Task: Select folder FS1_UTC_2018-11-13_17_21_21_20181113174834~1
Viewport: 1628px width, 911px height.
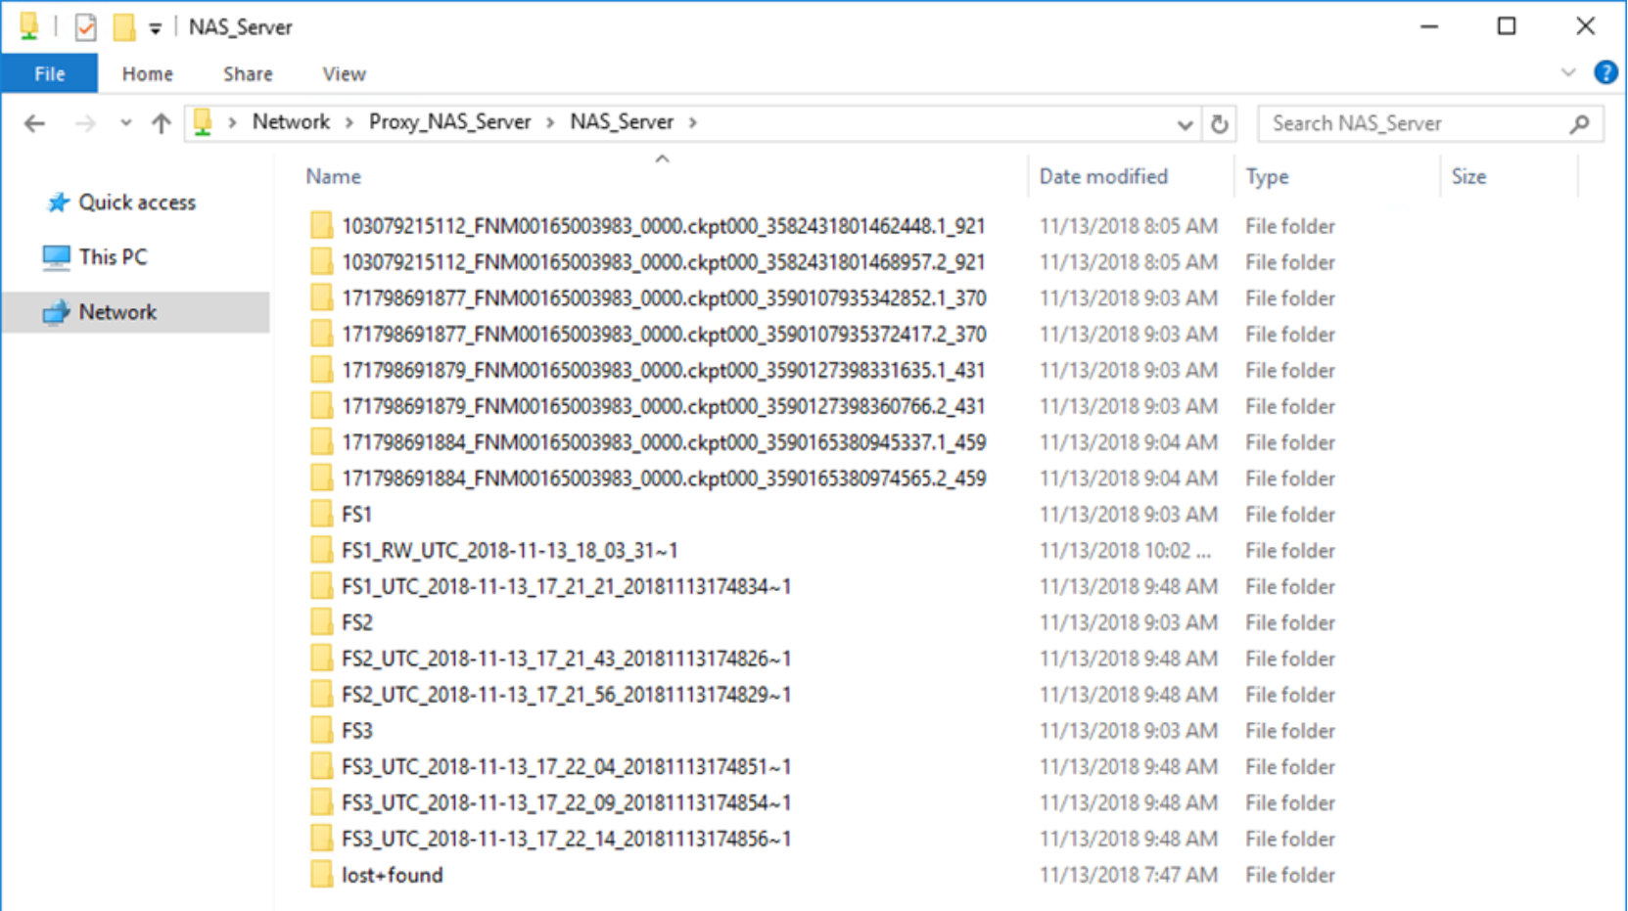Action: 566,587
